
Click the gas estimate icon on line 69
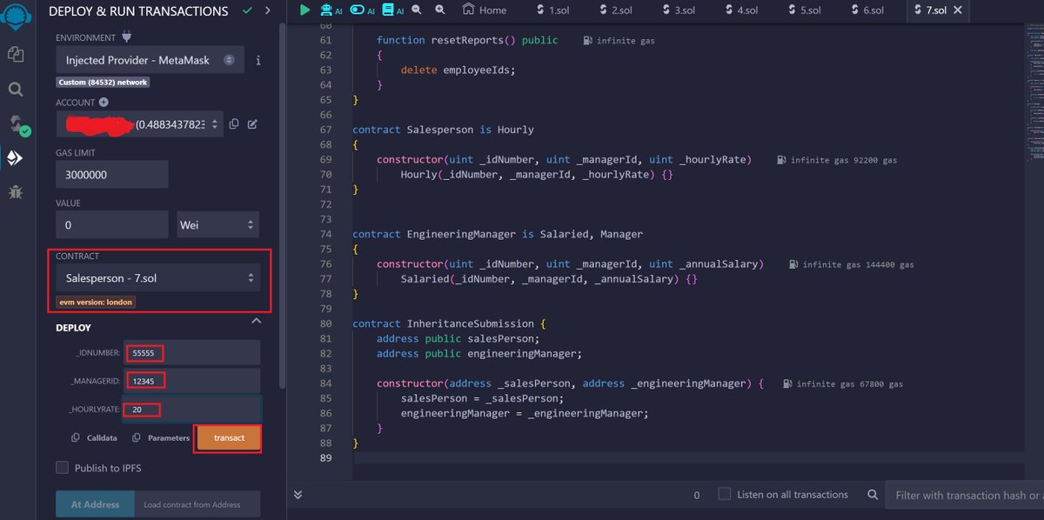(782, 160)
